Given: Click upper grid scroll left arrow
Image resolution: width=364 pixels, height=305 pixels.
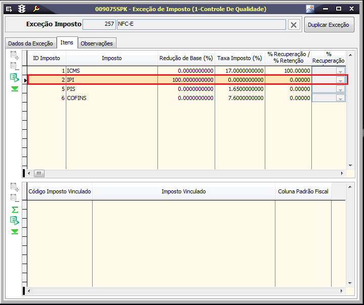Looking at the screenshot, I should 29,173.
